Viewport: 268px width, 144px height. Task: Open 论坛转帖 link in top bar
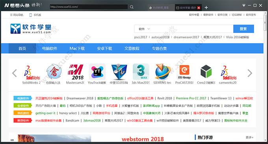point(236,15)
